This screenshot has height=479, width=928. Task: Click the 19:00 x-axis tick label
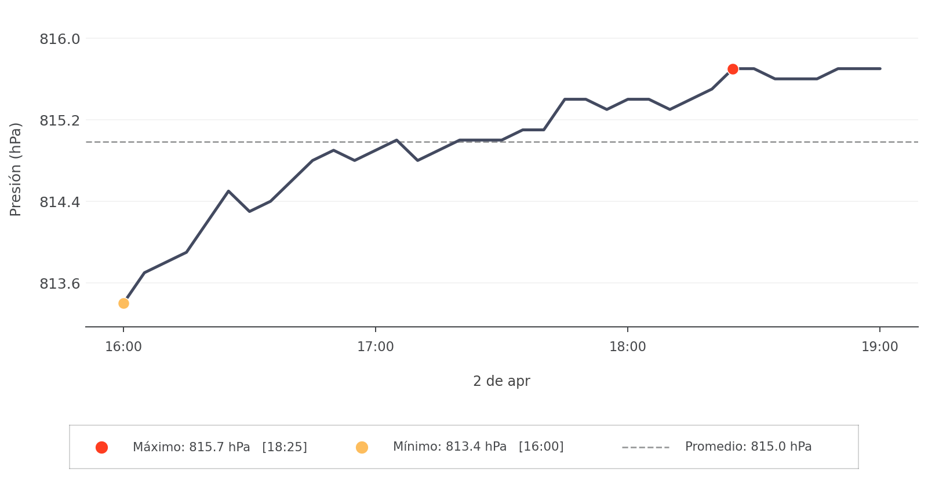pos(879,347)
